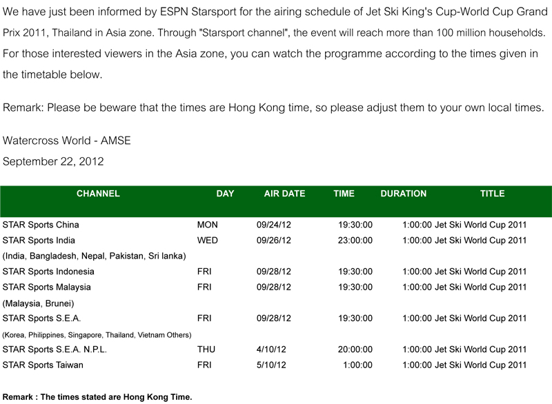Click the STAR Sports Taiwan entry
Screen dimensions: 552x404
point(43,365)
